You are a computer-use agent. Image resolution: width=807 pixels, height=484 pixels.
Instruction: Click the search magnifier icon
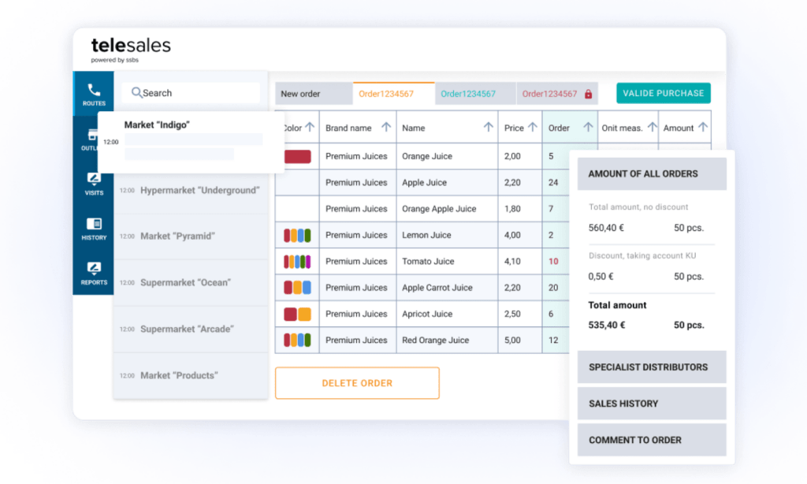[137, 93]
